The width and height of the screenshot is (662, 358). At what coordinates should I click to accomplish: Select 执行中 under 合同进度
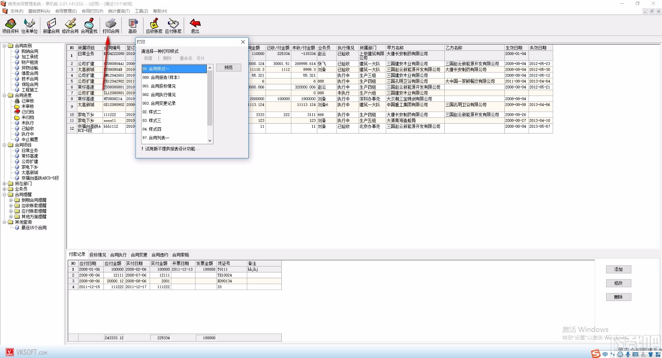pos(28,134)
